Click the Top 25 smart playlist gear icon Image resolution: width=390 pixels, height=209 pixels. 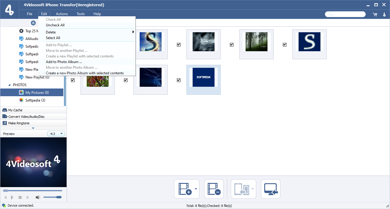21,31
